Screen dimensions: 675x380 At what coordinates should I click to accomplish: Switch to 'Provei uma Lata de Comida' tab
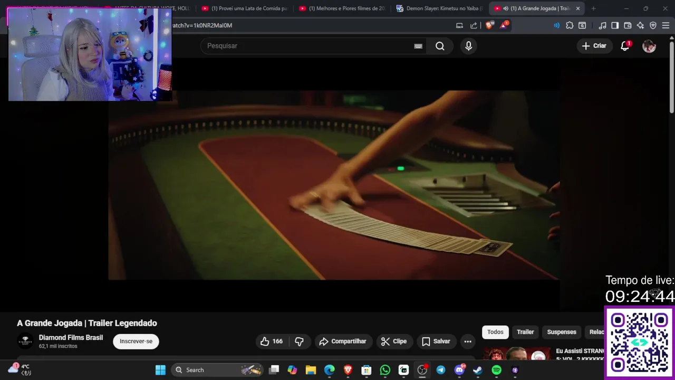click(245, 8)
